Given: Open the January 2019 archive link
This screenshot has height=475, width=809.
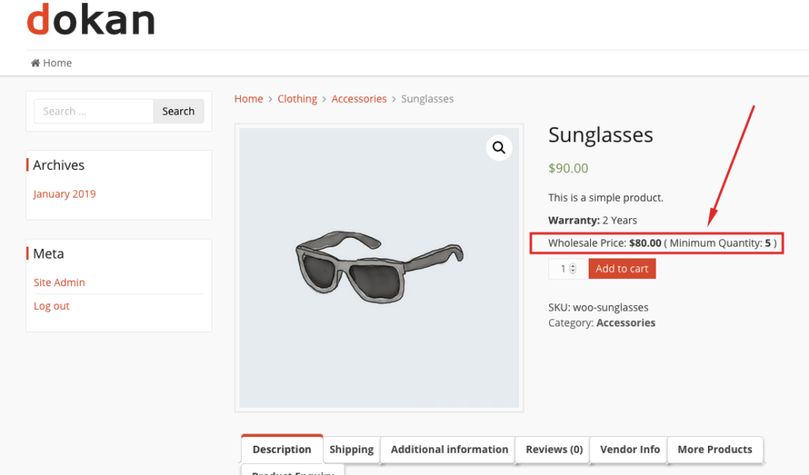Looking at the screenshot, I should (x=65, y=194).
